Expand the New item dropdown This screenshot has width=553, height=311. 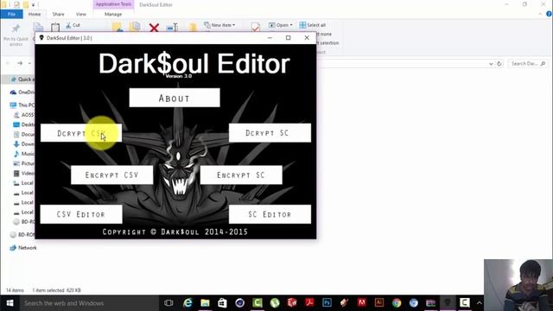pos(219,25)
